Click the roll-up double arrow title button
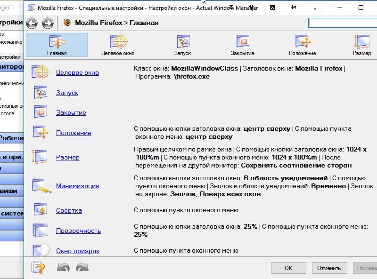This screenshot has height=279, width=377. click(231, 8)
